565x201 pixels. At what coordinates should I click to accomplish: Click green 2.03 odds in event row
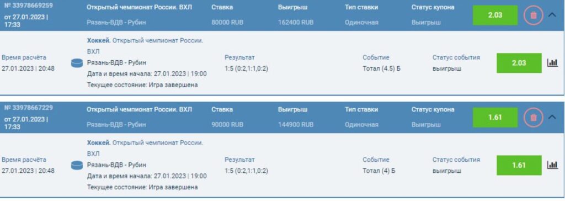click(x=519, y=63)
